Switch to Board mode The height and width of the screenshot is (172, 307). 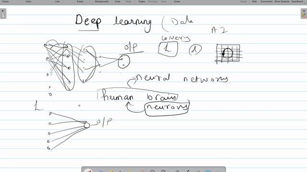point(243,1)
